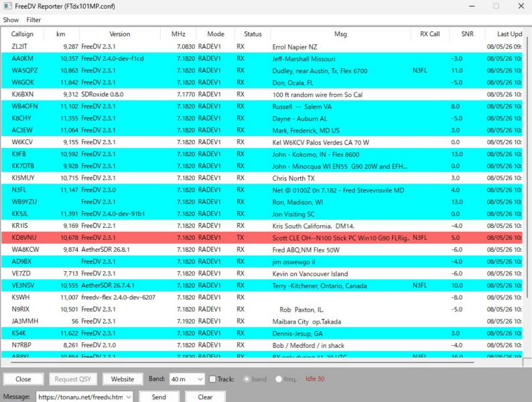Click the vertical scrollbar of the station list

tap(527, 170)
